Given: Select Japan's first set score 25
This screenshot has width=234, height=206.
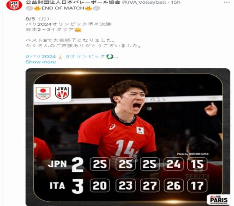Looking at the screenshot, I should click(x=100, y=164).
